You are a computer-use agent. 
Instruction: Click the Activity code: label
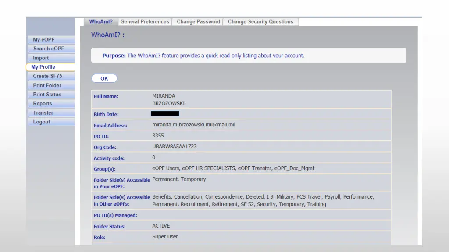109,158
